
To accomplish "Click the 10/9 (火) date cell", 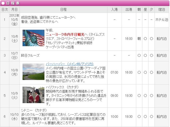I will (15, 96).
